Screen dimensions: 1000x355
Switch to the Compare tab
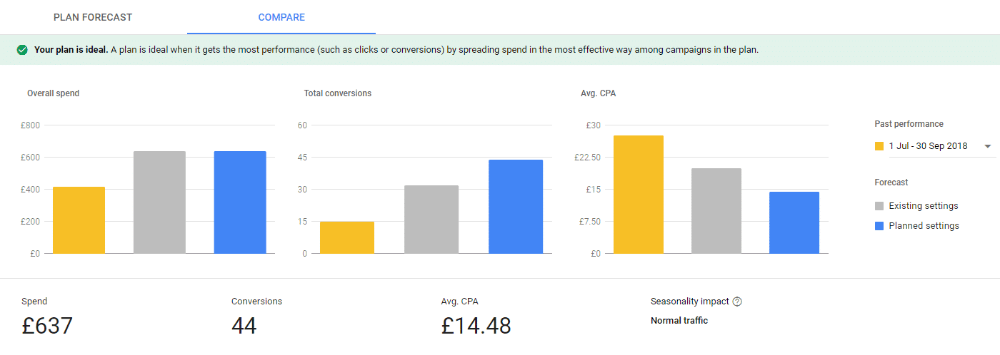click(281, 17)
